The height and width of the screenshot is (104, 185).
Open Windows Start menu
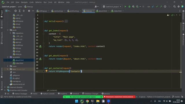pyautogui.click(x=77, y=101)
